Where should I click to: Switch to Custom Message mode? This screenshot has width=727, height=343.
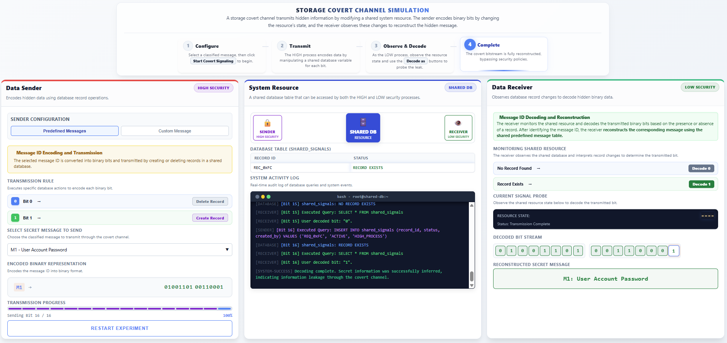[175, 131]
